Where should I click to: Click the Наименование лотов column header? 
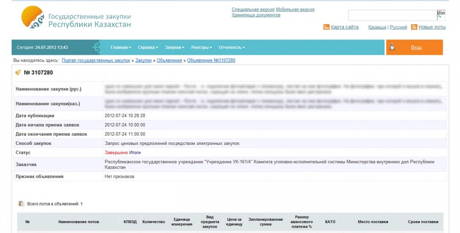[79, 222]
